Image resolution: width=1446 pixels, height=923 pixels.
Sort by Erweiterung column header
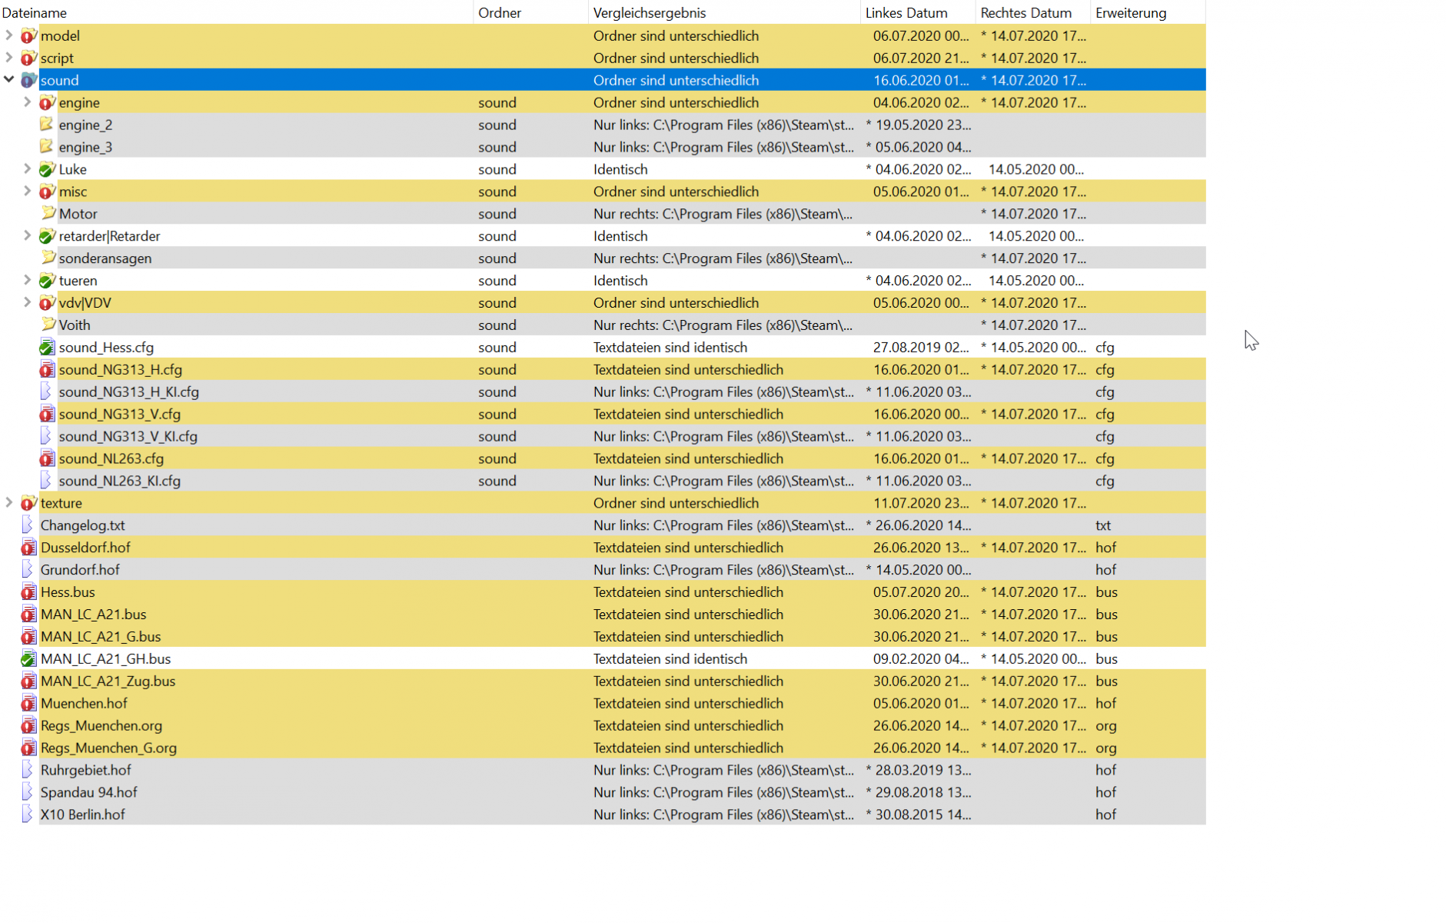pos(1131,13)
